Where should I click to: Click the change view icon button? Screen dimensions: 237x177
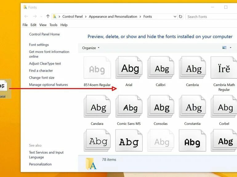224,48
